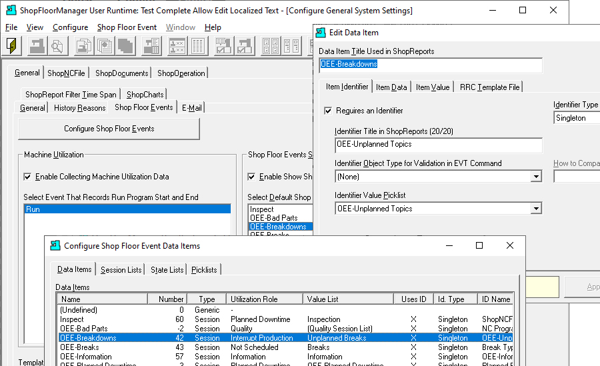The width and height of the screenshot is (600, 366).
Task: Select the Item Identifier tab
Action: click(x=347, y=87)
